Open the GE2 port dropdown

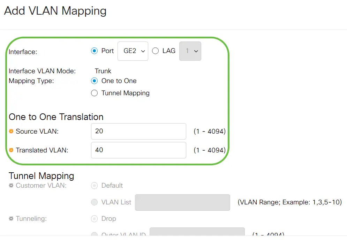pos(133,51)
